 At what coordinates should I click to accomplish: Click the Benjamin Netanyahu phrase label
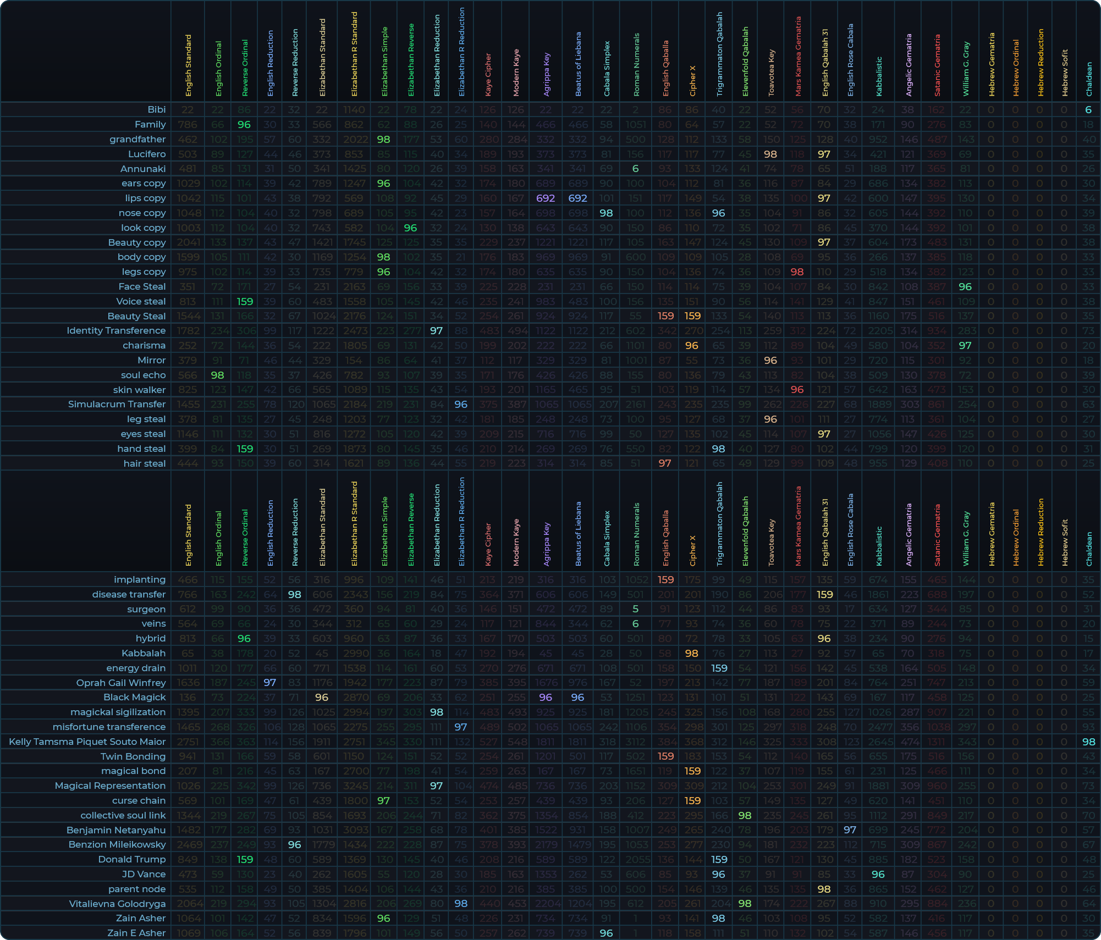click(115, 830)
